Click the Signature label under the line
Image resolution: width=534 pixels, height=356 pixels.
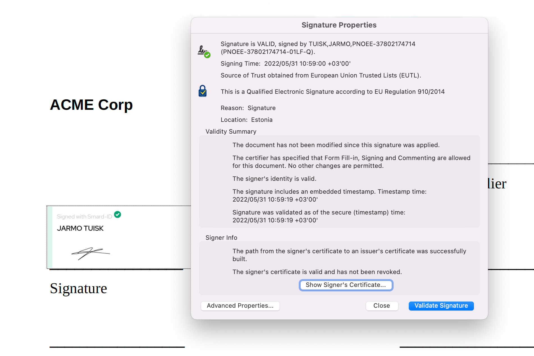click(78, 289)
